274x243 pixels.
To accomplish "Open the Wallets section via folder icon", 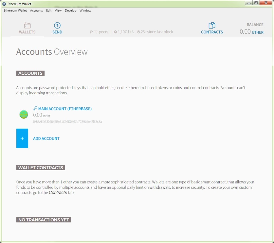I will pyautogui.click(x=27, y=26).
